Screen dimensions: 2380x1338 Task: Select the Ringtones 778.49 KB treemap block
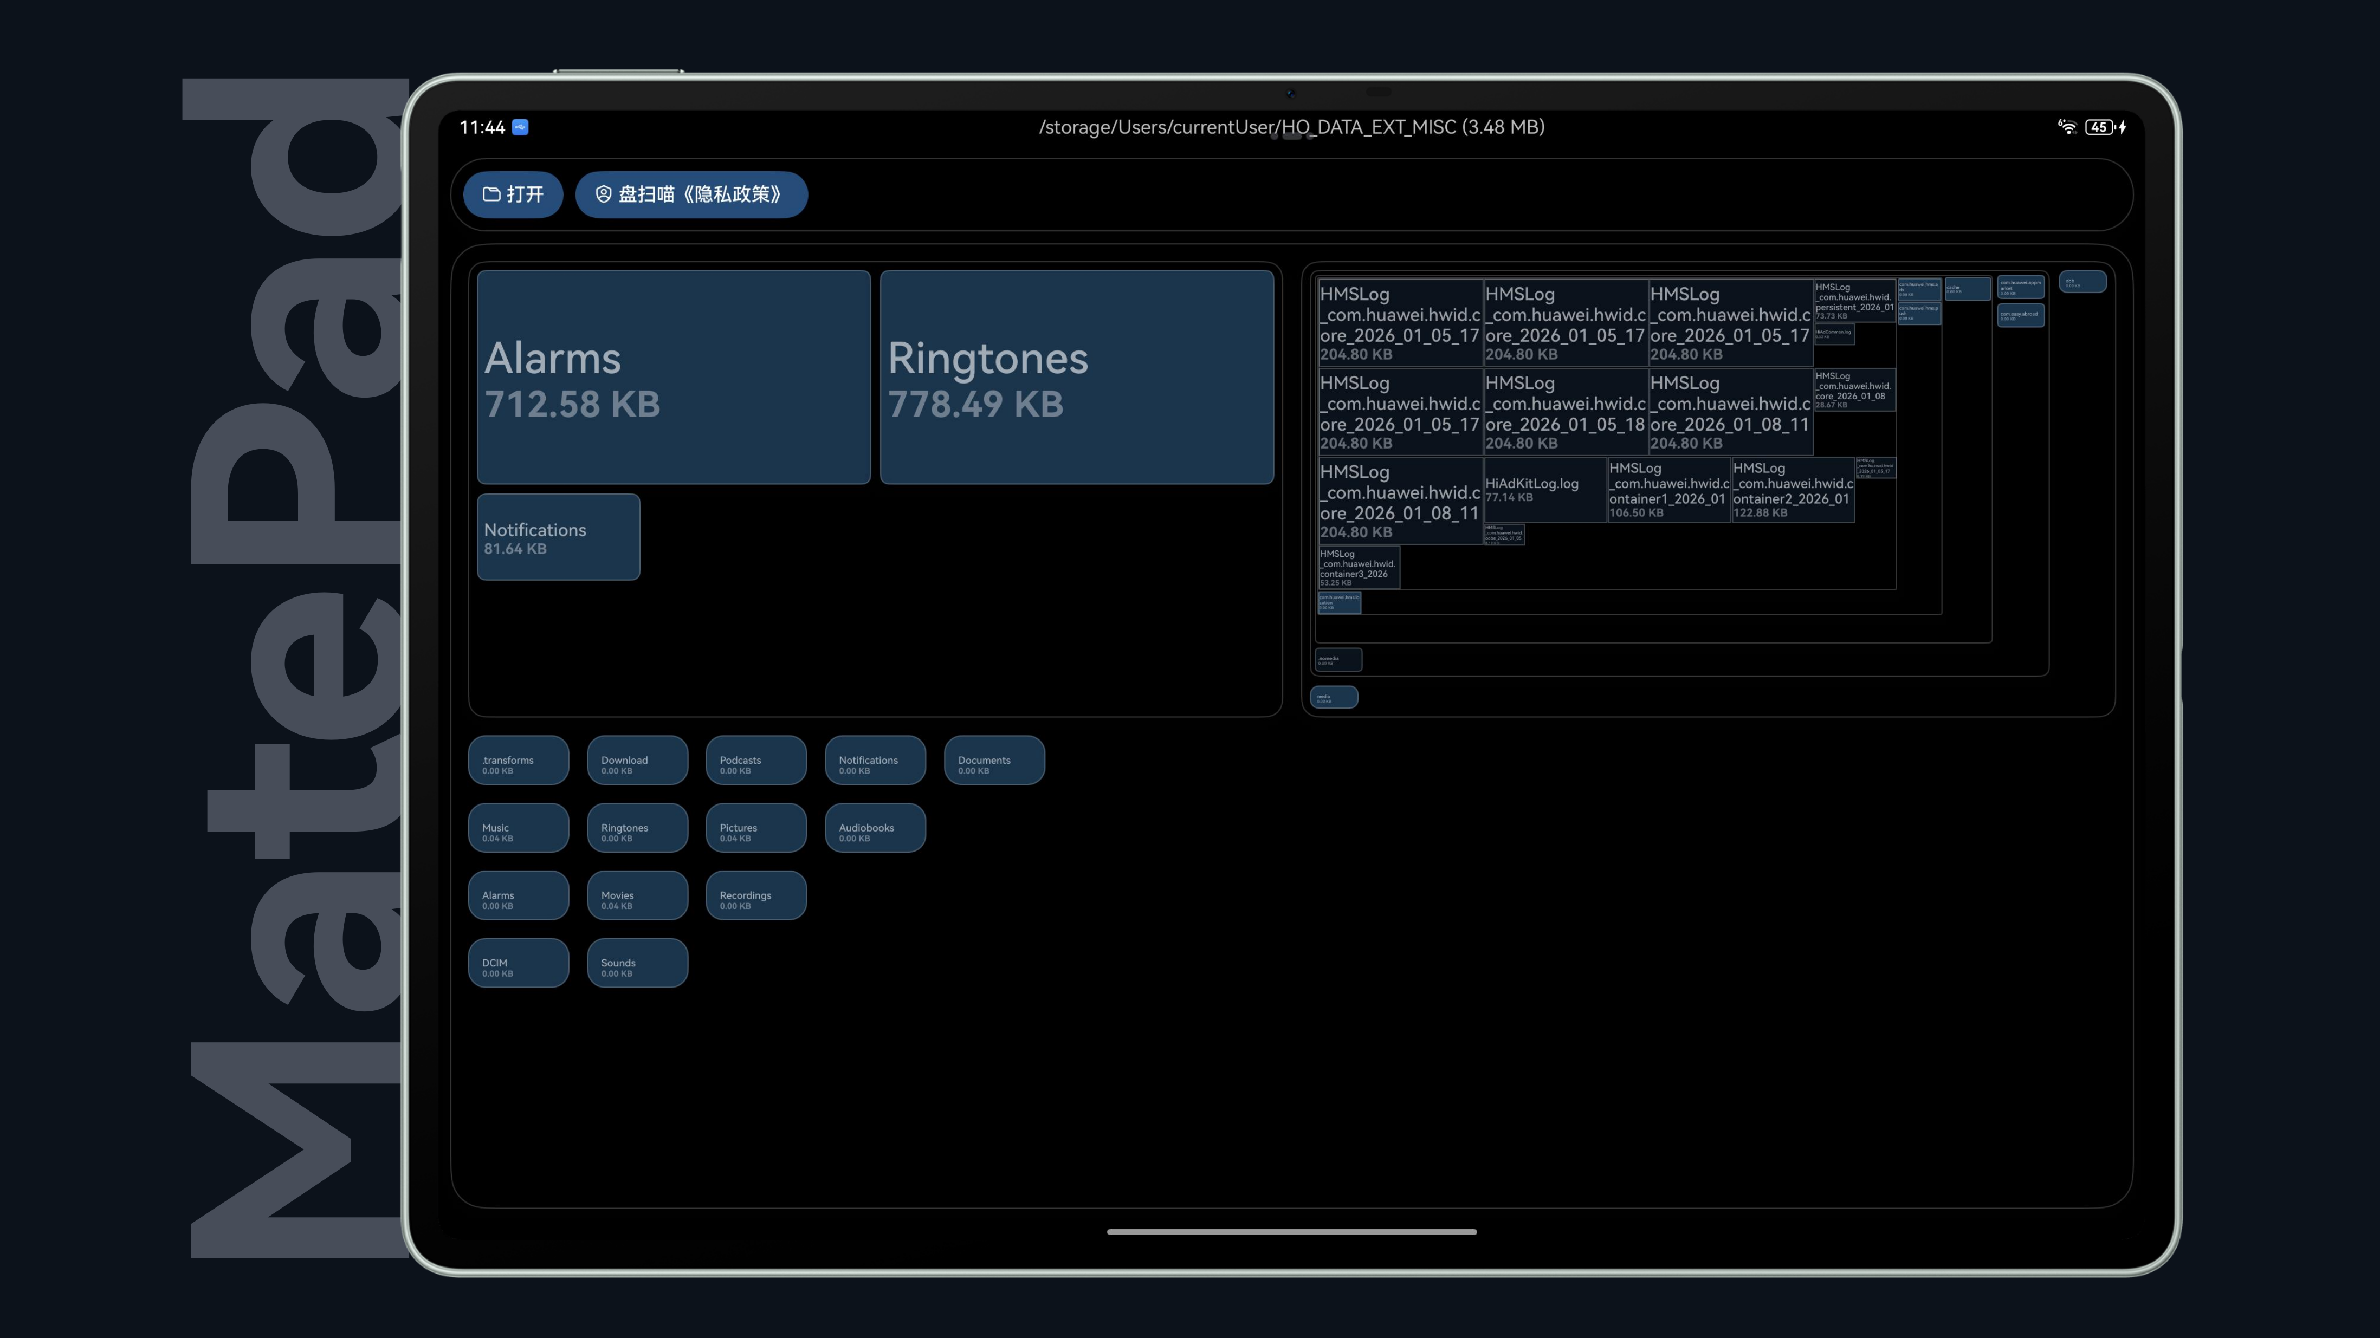pos(1076,376)
